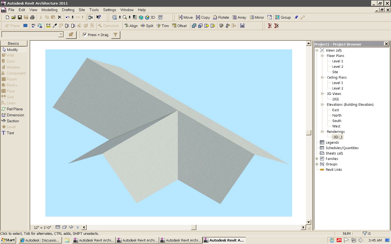Click the Thin Lines toolbar icon
This screenshot has width=391, height=244.
[135, 17]
